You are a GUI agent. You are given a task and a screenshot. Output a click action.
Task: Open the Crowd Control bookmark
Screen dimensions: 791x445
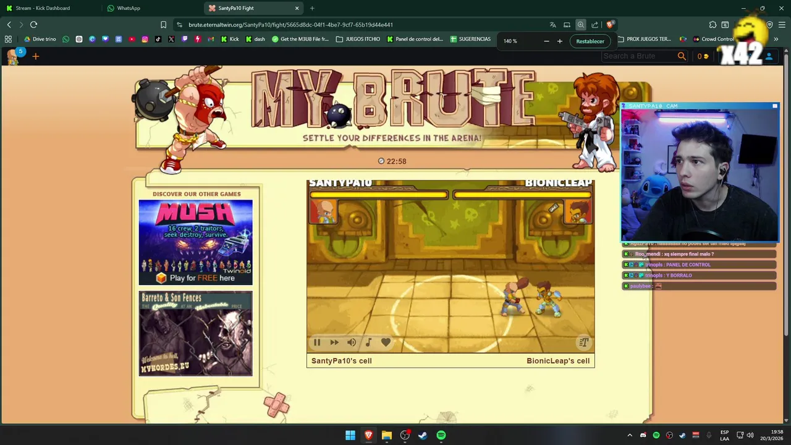714,39
